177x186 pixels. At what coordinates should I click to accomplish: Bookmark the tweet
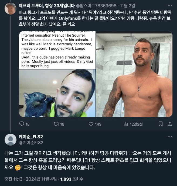161,124
